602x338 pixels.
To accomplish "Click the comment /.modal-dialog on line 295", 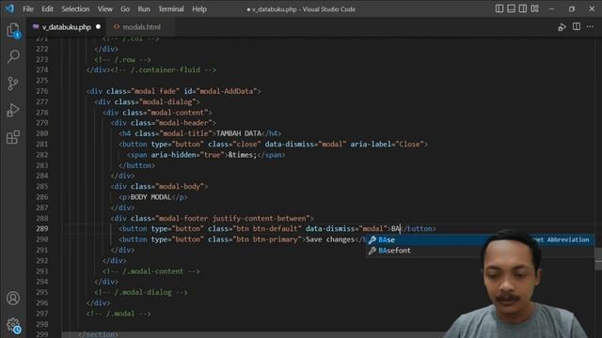I will (141, 292).
